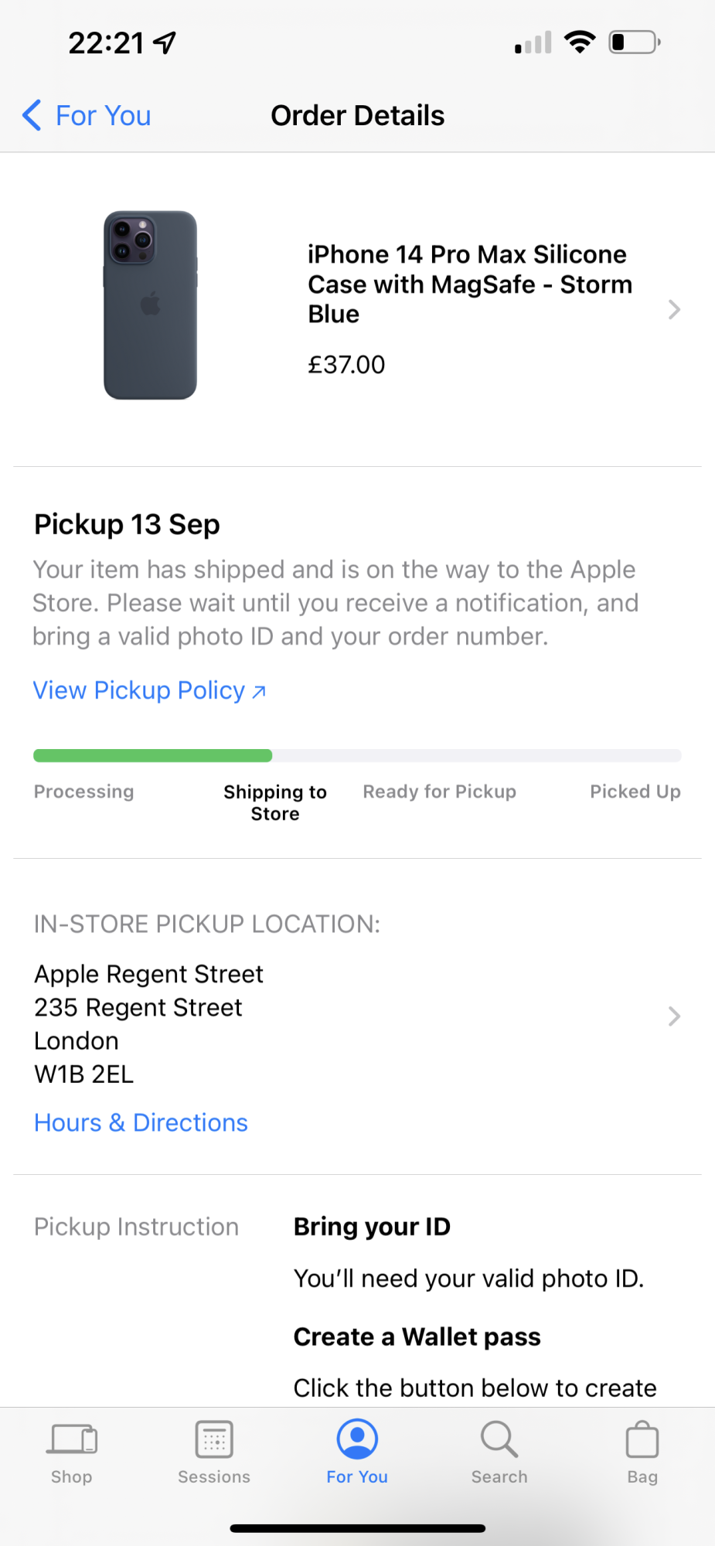Tap the Wi-Fi status icon
715x1546 pixels.
pyautogui.click(x=580, y=42)
